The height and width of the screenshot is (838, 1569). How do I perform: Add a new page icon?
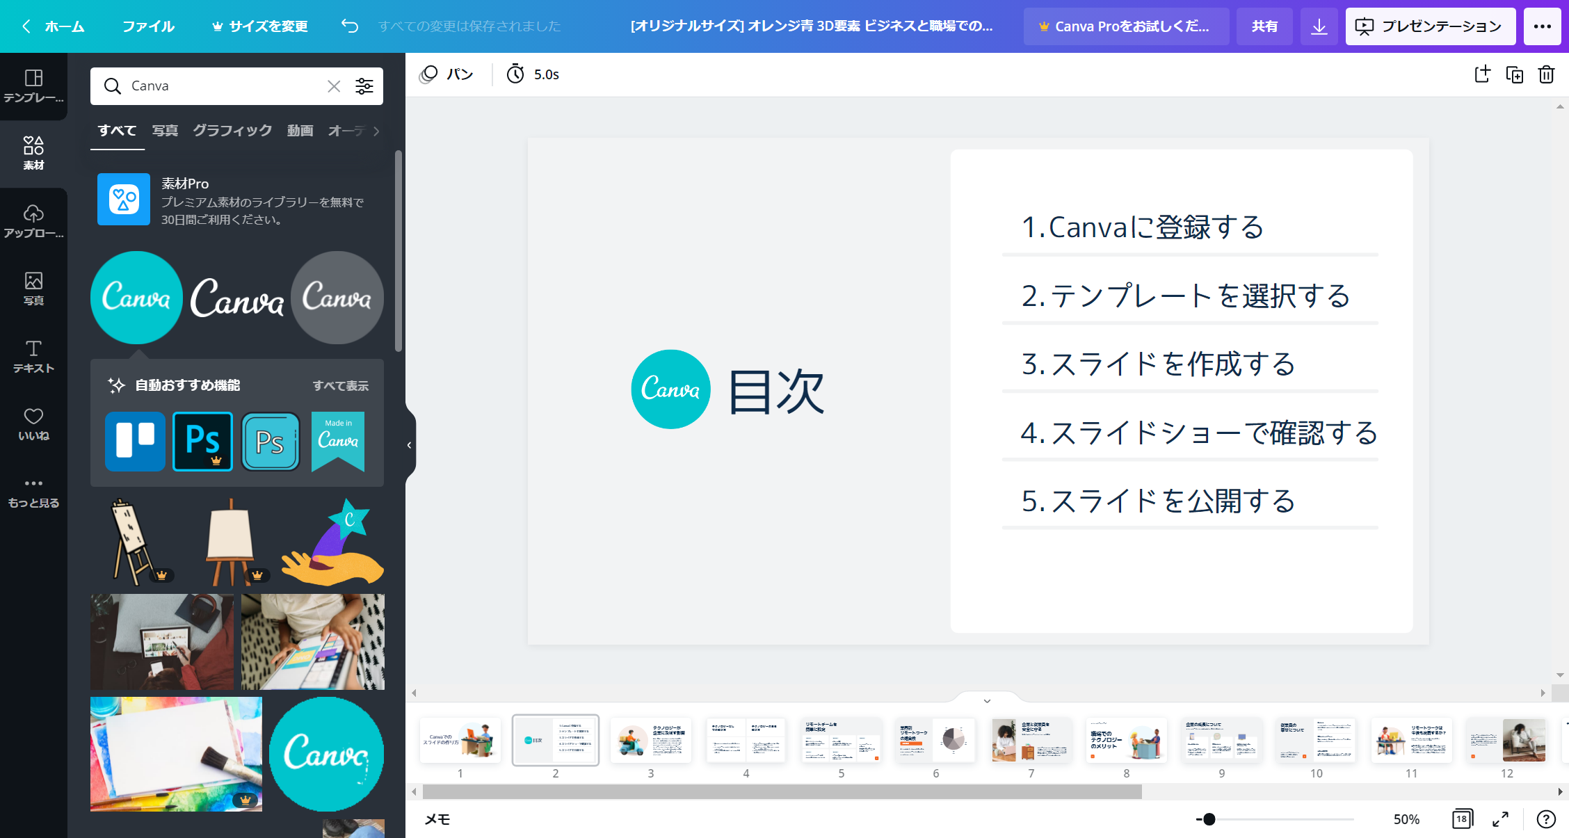1482,74
